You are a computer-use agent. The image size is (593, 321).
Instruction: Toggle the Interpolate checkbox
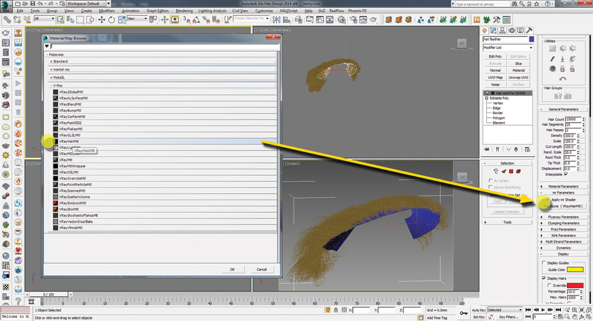point(566,174)
